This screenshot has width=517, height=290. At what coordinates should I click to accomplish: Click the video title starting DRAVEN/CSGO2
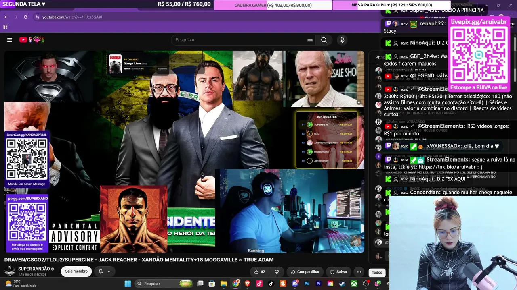139,260
